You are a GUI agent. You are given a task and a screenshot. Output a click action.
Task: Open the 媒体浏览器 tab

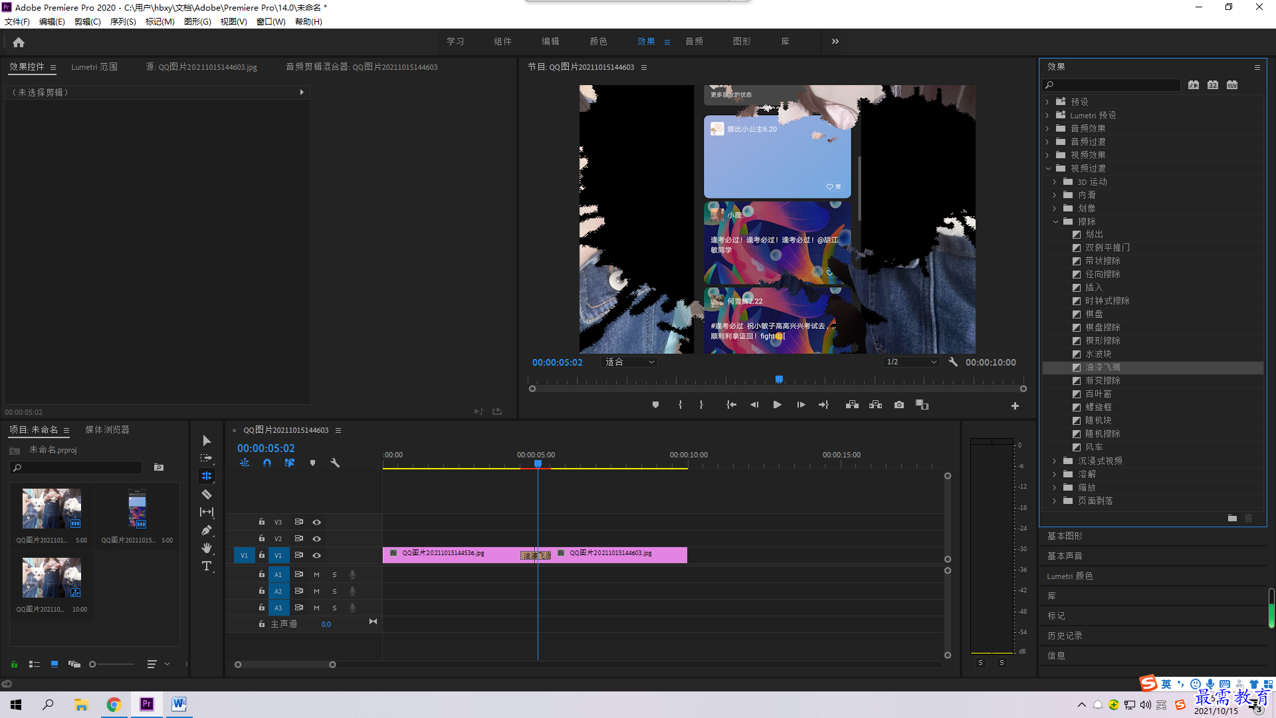(107, 429)
